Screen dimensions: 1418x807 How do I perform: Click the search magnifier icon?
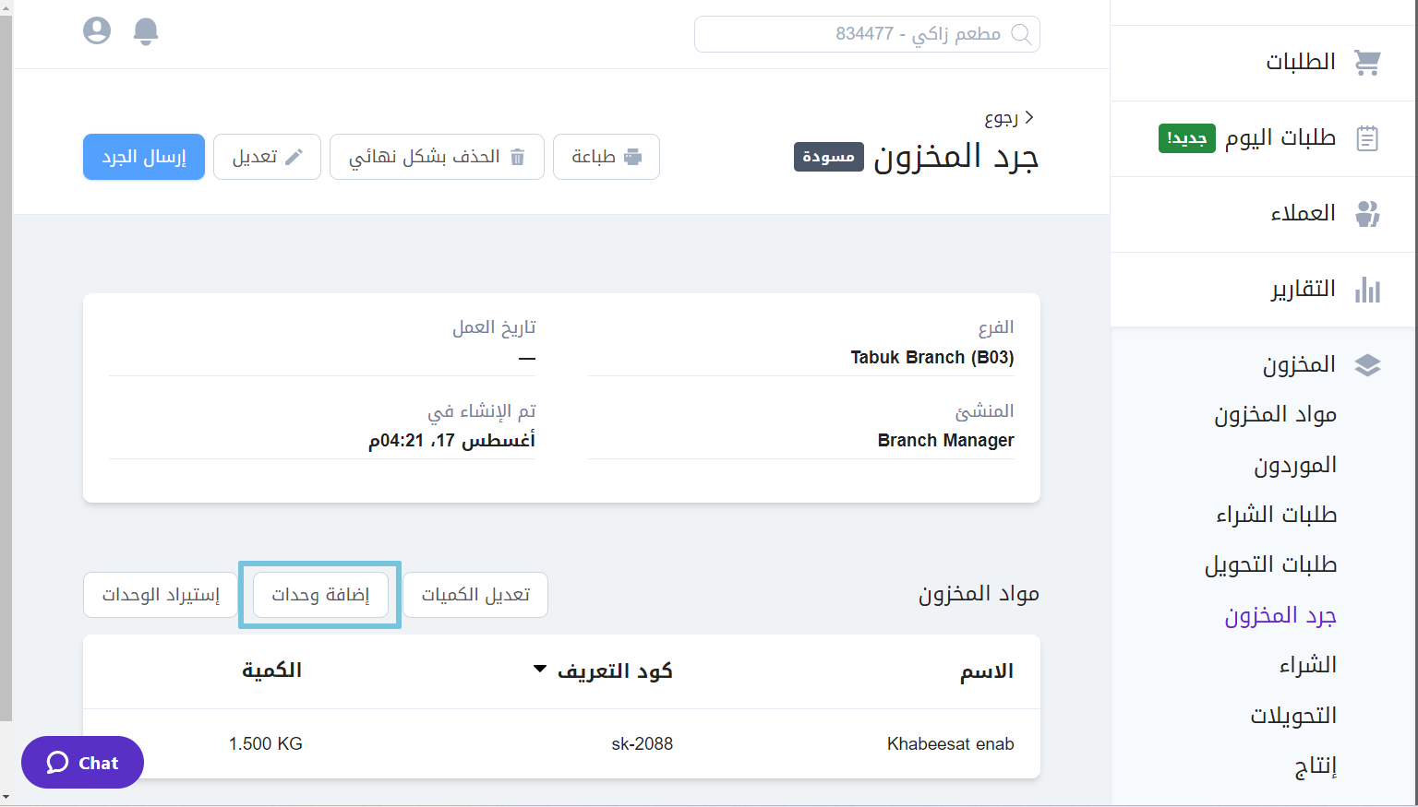click(x=1021, y=34)
